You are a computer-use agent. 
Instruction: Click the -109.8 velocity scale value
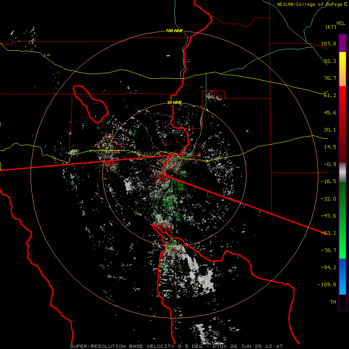pyautogui.click(x=327, y=285)
